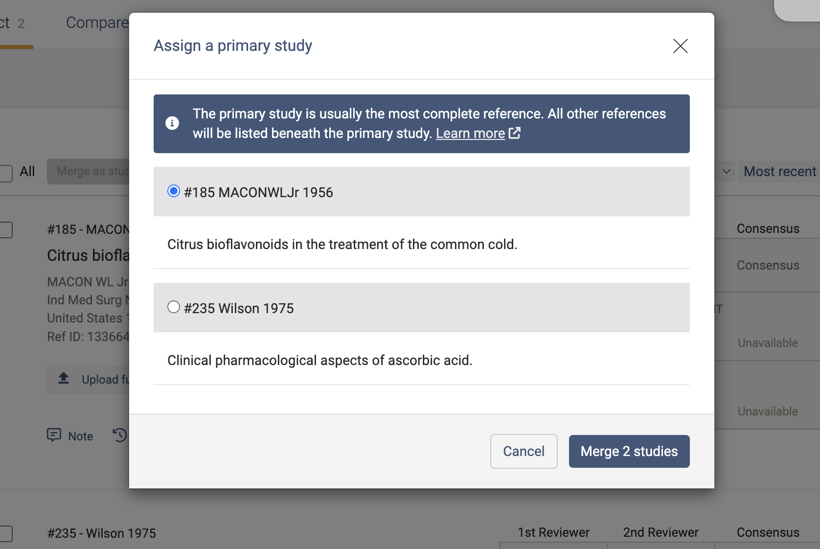This screenshot has height=549, width=820.
Task: Check the box beside study #185
Action: click(6, 229)
